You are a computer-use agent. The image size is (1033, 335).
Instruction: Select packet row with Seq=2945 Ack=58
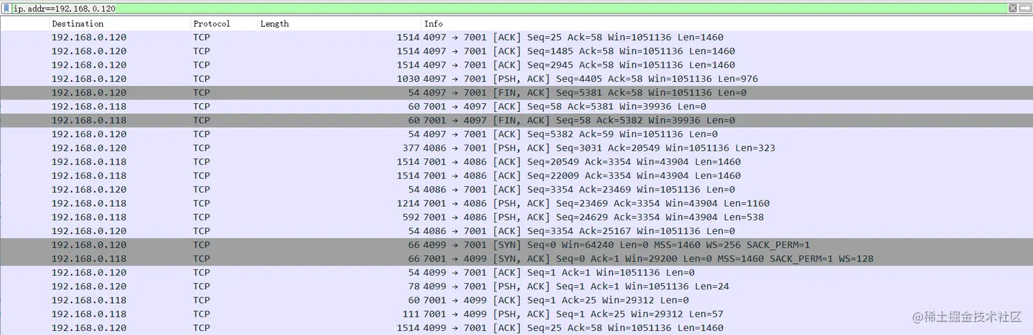[x=516, y=65]
